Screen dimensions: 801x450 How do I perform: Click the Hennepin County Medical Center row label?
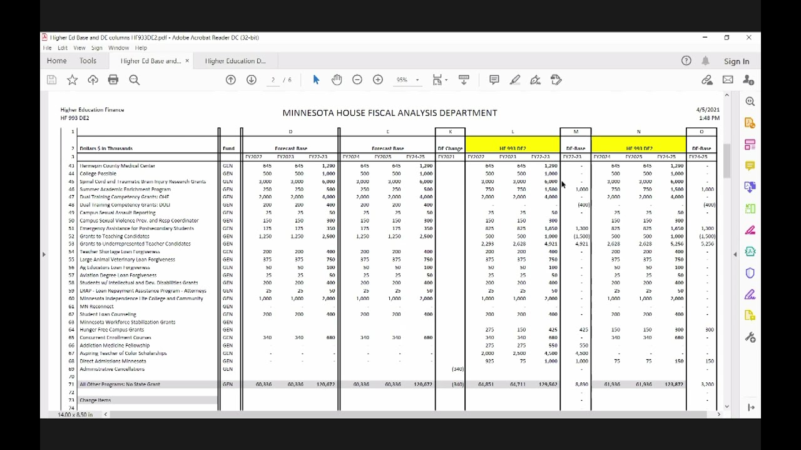[117, 166]
